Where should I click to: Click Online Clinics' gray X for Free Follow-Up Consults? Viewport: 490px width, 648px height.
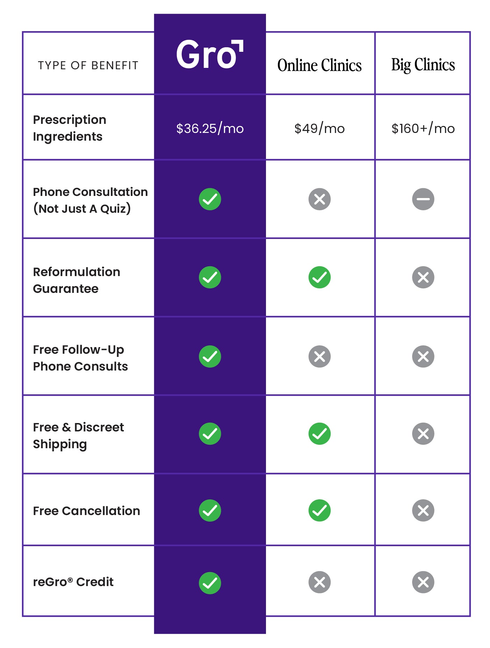319,356
